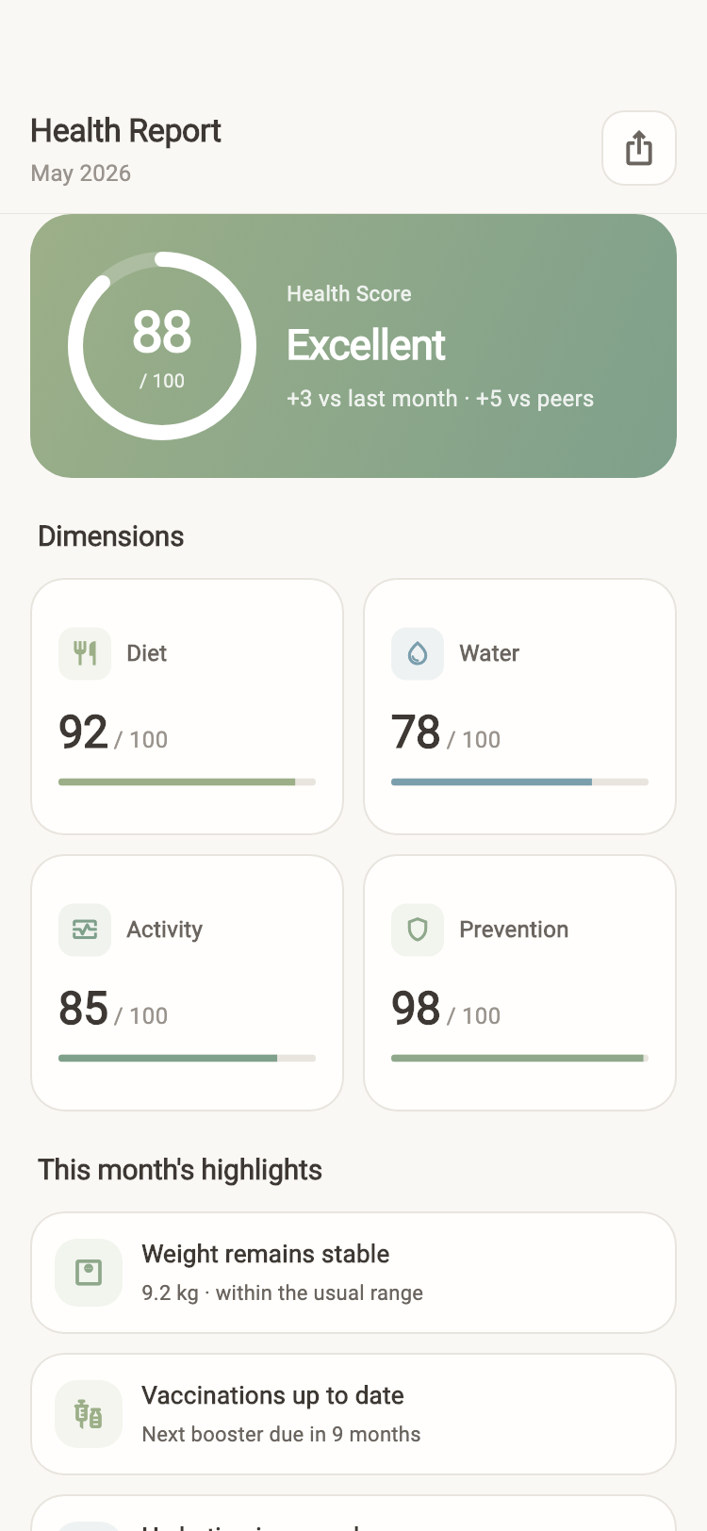Click the Prevention shield icon
Image resolution: width=707 pixels, height=1531 pixels.
click(x=418, y=930)
